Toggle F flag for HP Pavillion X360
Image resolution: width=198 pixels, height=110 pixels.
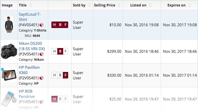[66, 75]
